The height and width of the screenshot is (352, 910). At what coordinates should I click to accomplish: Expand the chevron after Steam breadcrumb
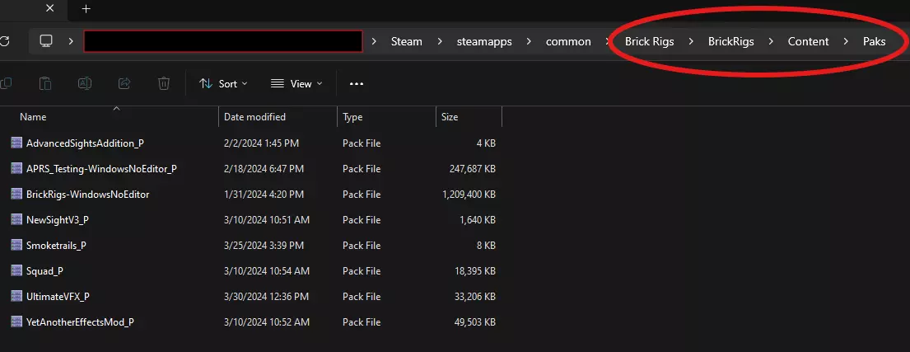[x=439, y=41]
